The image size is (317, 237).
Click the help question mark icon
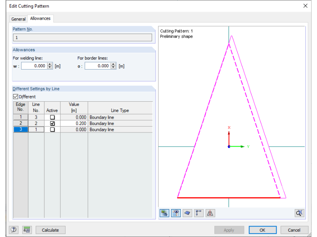coord(13,230)
